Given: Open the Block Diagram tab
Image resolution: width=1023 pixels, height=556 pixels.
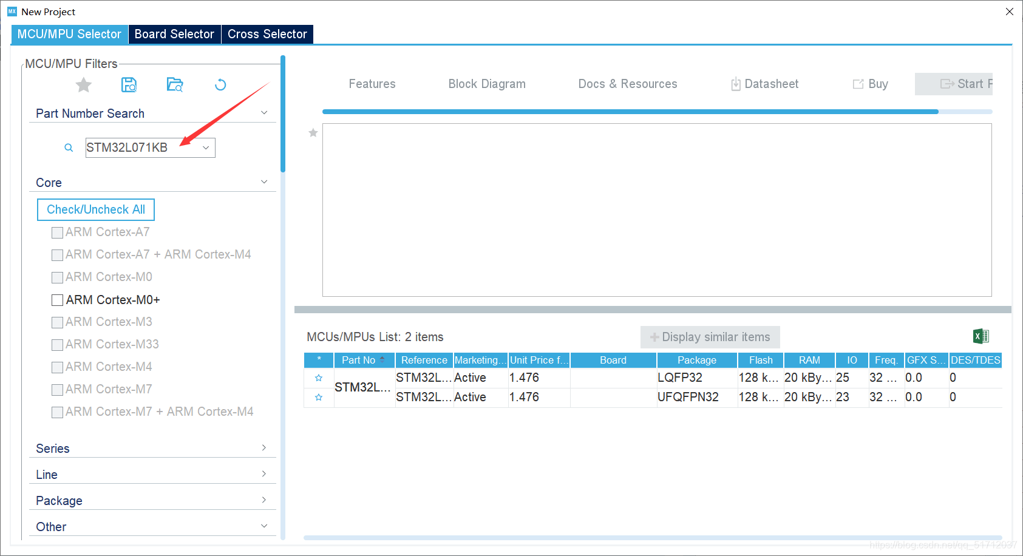Looking at the screenshot, I should pos(487,84).
